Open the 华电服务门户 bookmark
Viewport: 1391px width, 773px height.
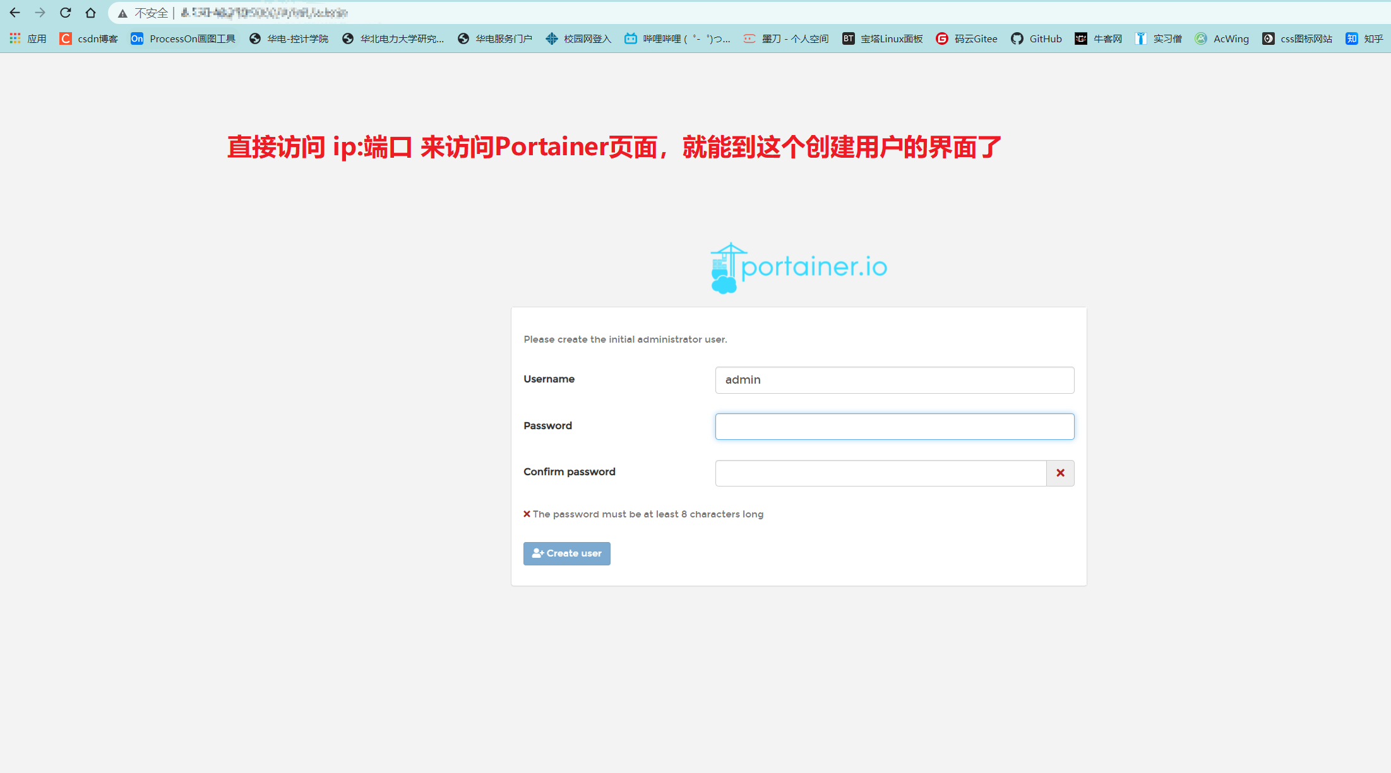point(494,38)
